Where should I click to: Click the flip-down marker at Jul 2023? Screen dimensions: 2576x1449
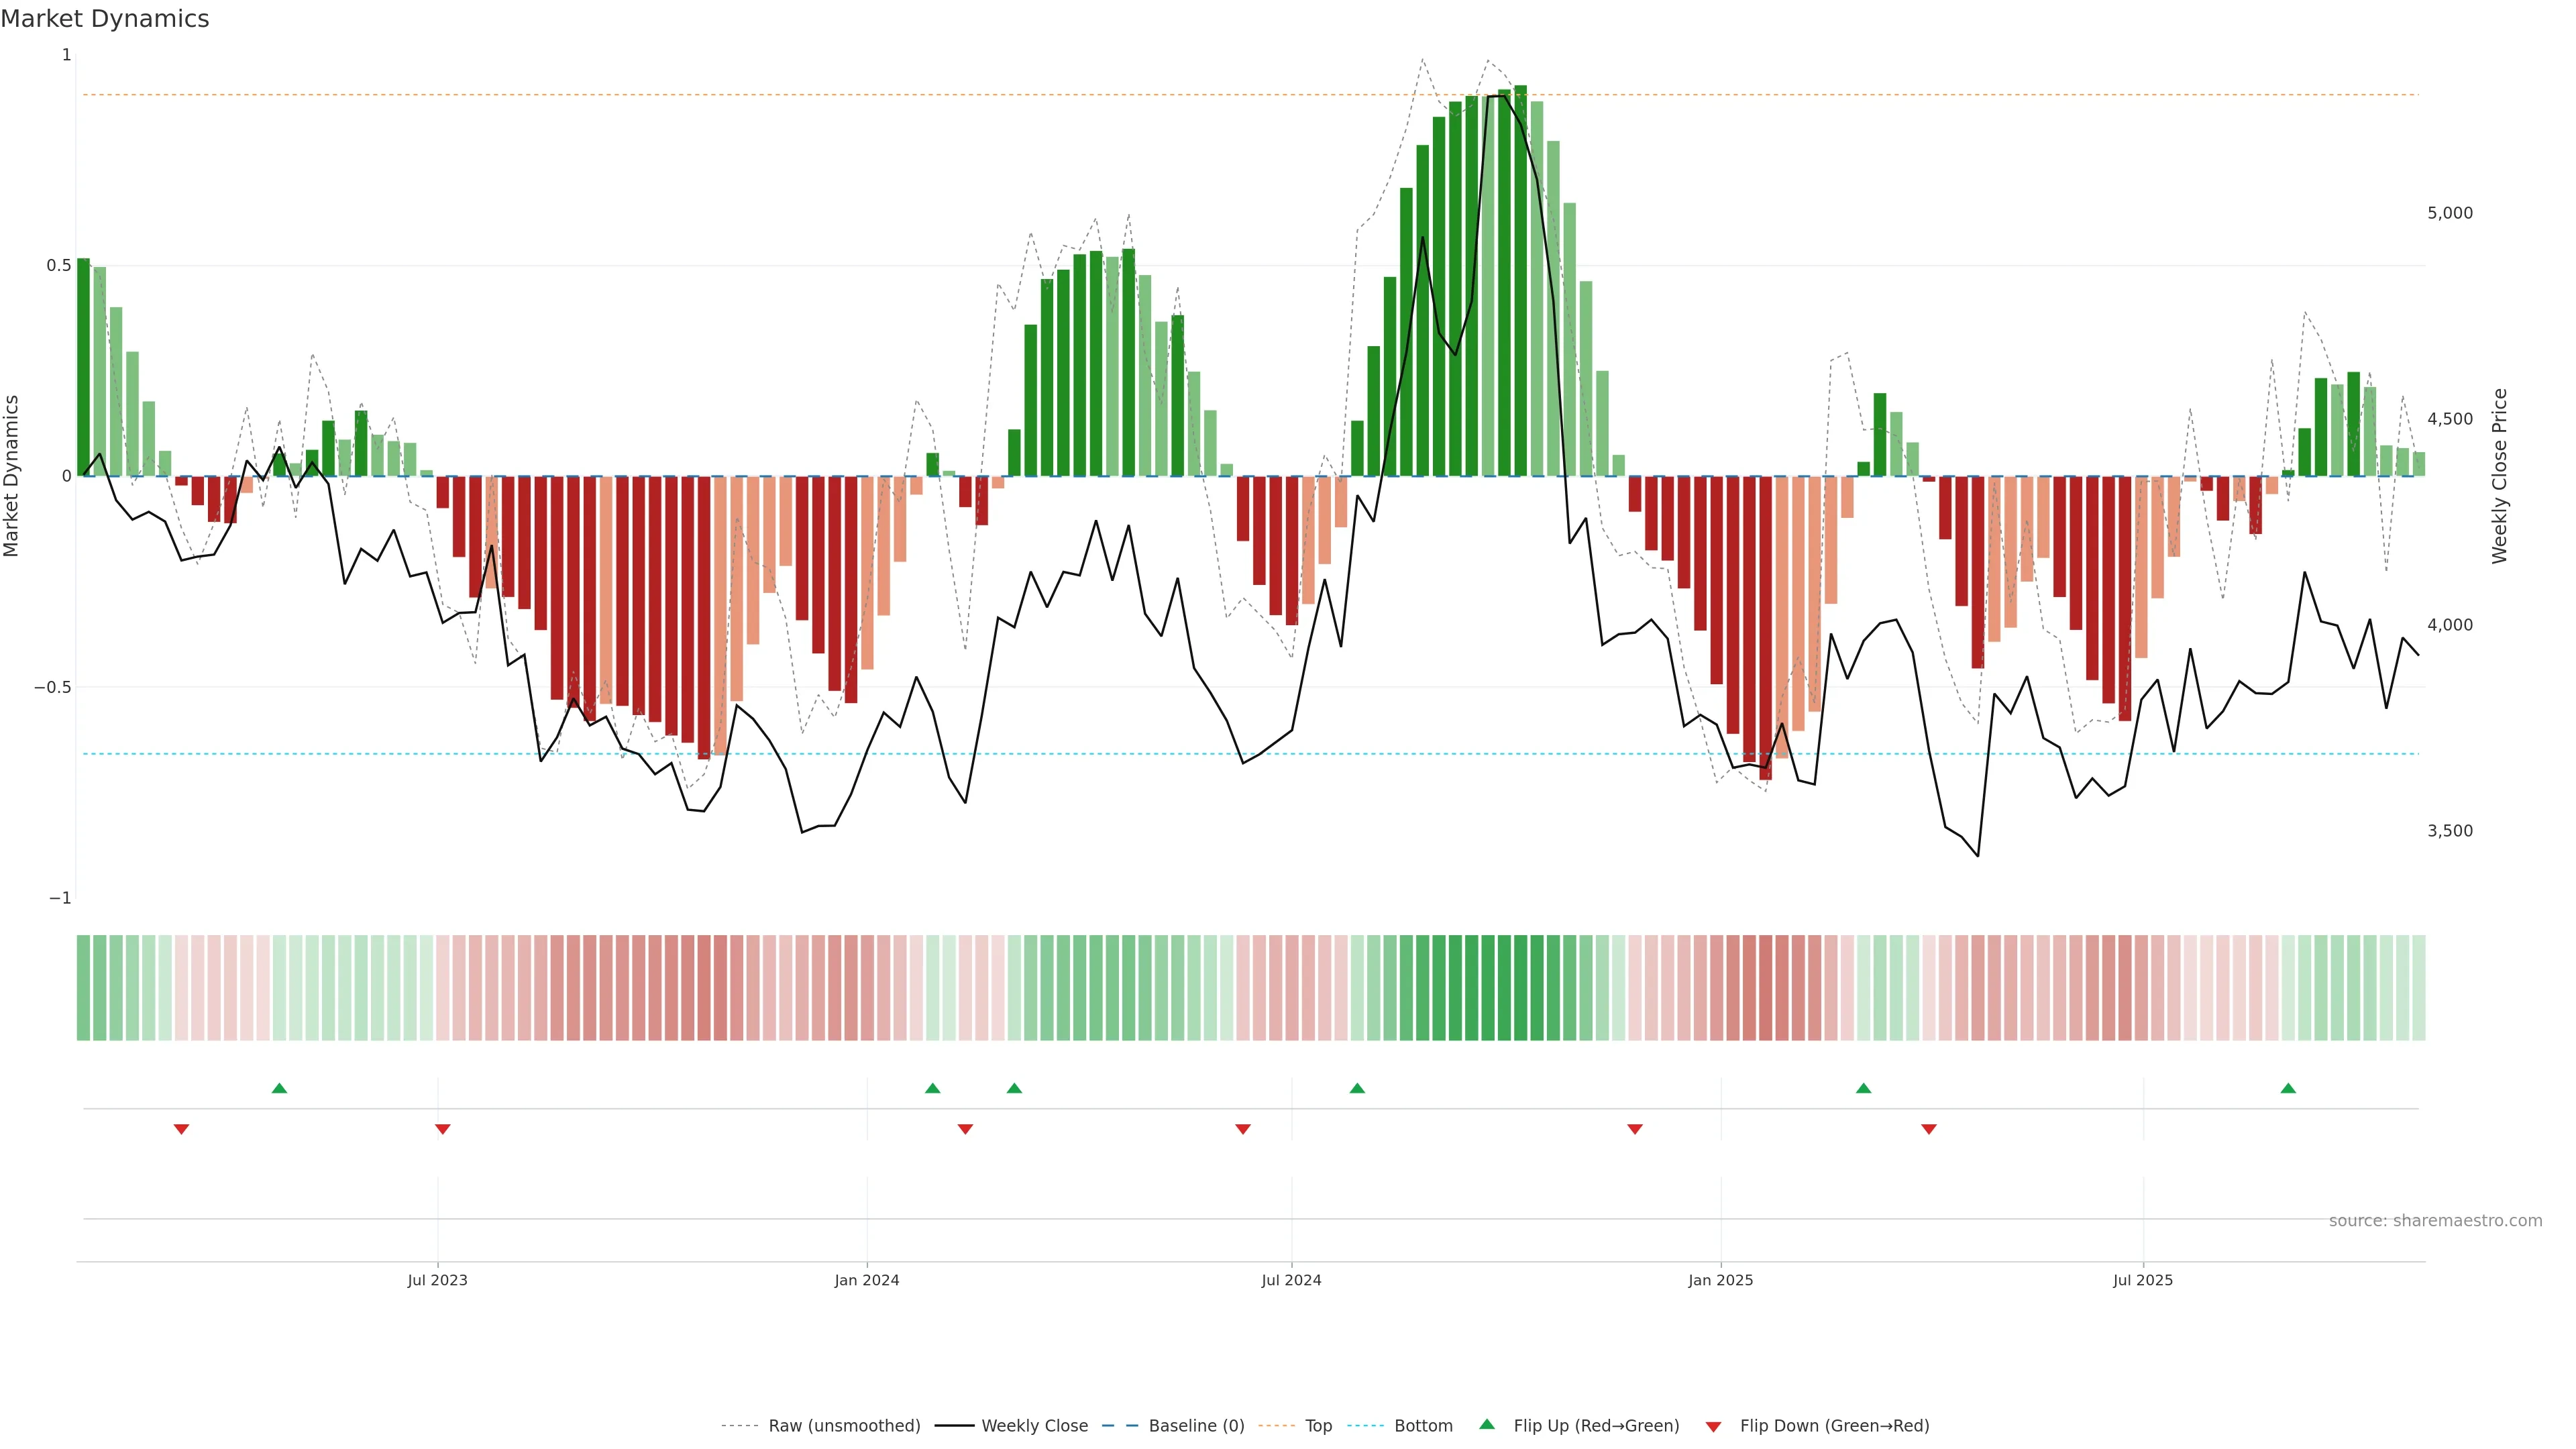[x=442, y=1129]
